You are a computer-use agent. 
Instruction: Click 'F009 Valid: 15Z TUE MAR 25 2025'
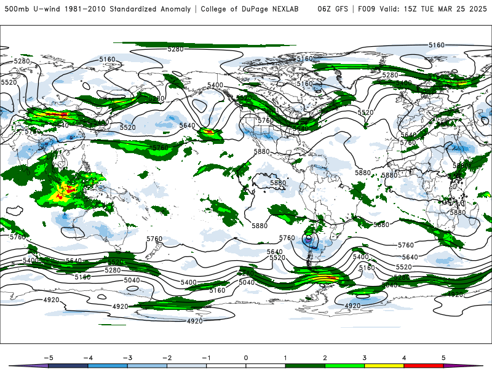pos(423,9)
